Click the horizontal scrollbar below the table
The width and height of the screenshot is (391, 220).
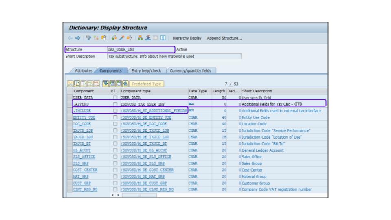coord(139,196)
